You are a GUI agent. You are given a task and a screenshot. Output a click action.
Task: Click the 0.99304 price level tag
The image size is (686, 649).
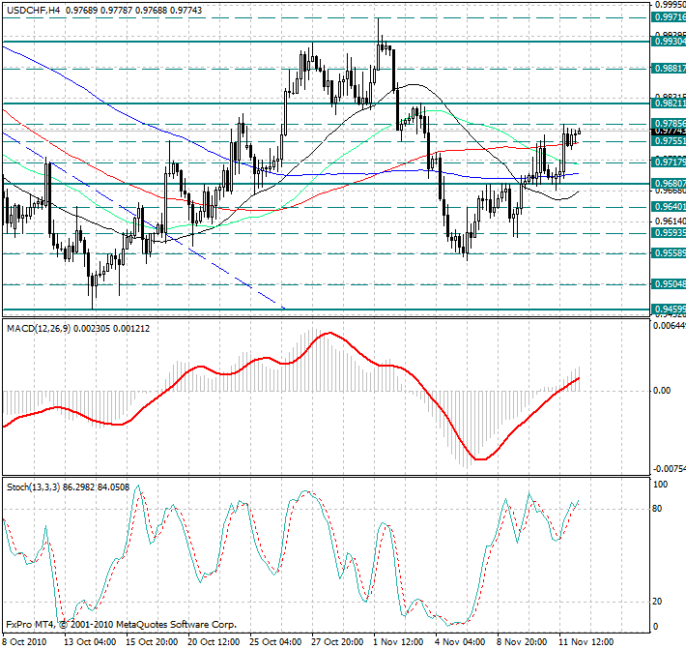point(669,42)
